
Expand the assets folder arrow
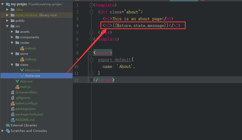[12, 32]
